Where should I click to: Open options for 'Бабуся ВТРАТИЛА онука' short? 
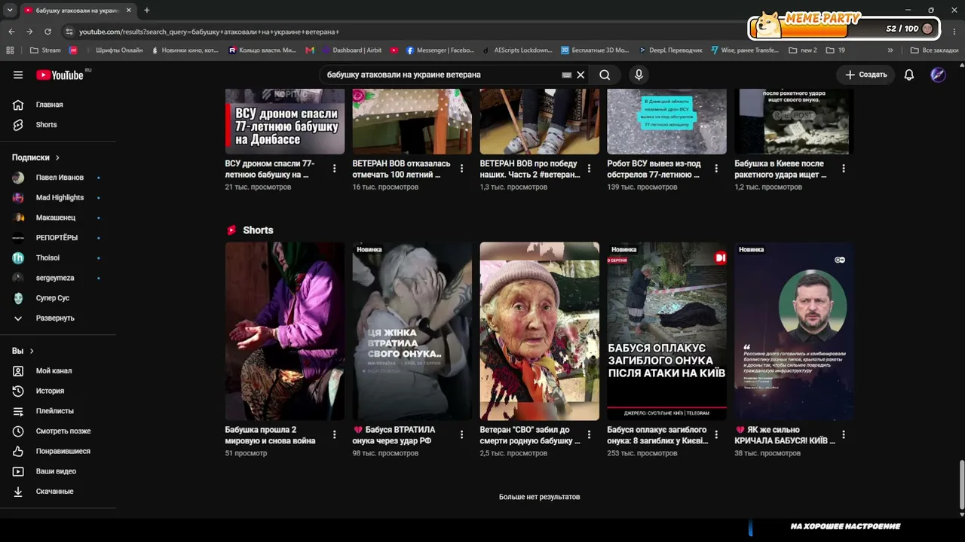(x=462, y=435)
